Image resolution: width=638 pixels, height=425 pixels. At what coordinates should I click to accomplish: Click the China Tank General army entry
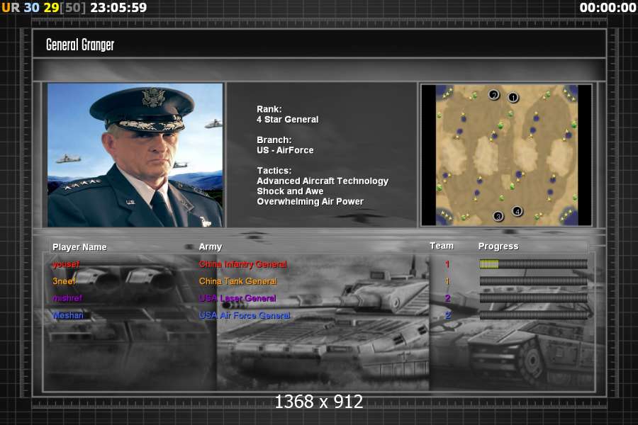(x=237, y=281)
